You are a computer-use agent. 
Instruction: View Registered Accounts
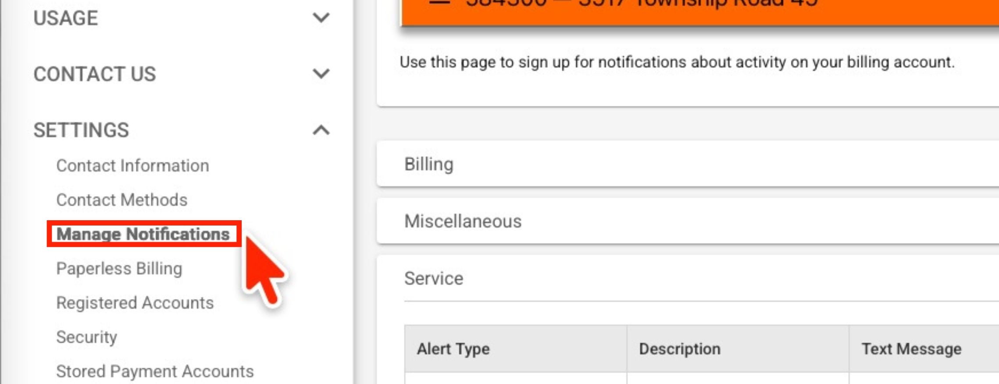pyautogui.click(x=135, y=303)
